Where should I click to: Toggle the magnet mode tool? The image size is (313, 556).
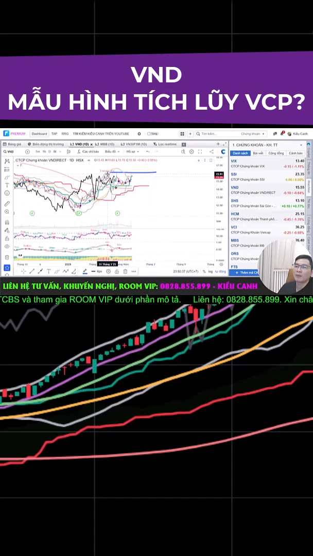pyautogui.click(x=7, y=223)
